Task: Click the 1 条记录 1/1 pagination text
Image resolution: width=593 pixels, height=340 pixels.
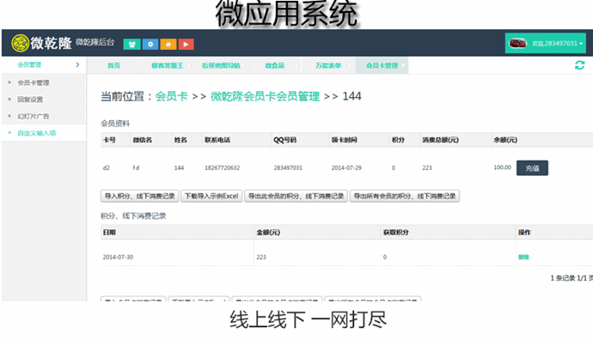Action: [x=572, y=278]
